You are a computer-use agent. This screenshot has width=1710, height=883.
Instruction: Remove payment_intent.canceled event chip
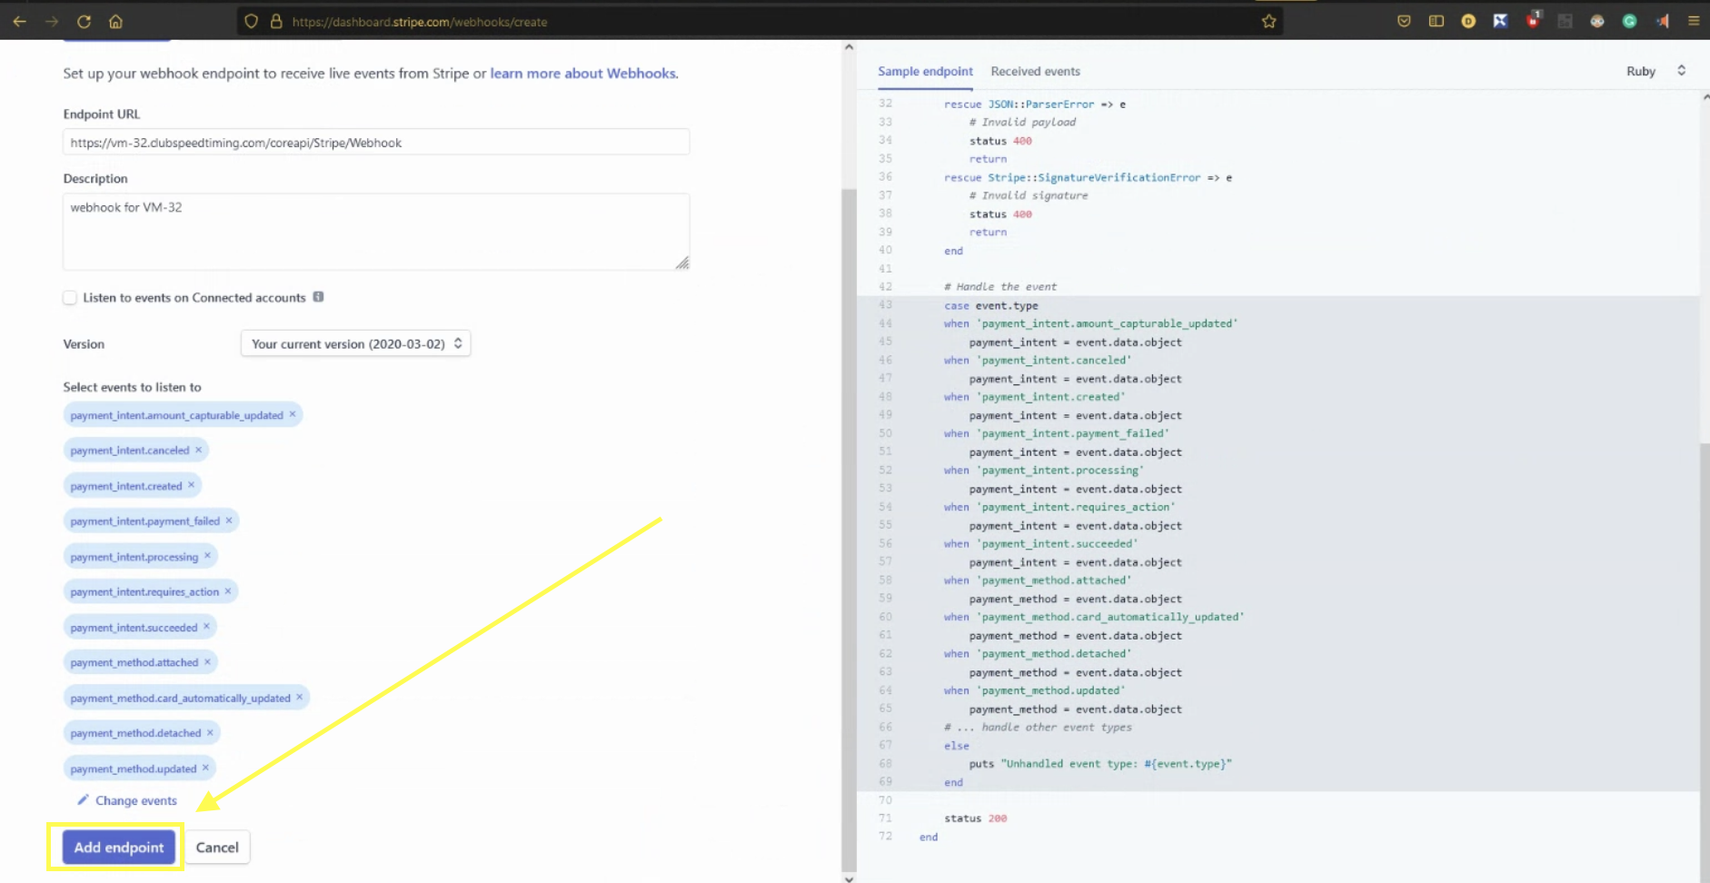tap(198, 450)
